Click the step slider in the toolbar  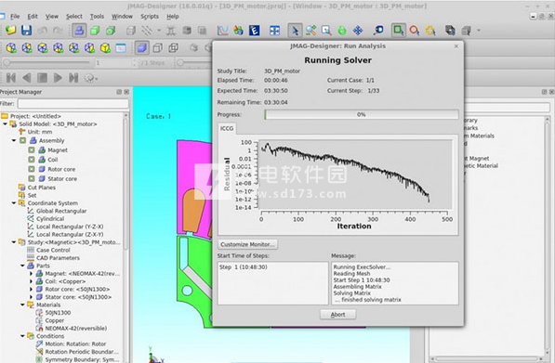pos(46,62)
